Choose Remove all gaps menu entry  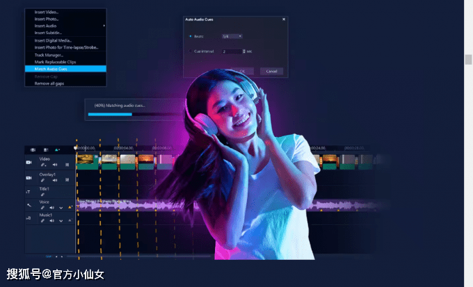pyautogui.click(x=65, y=83)
